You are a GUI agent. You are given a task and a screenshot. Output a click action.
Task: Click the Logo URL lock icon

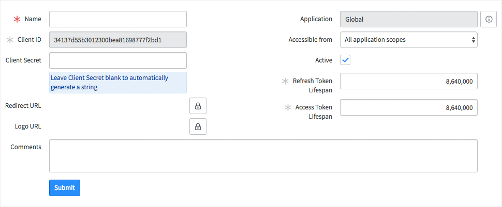click(x=198, y=126)
